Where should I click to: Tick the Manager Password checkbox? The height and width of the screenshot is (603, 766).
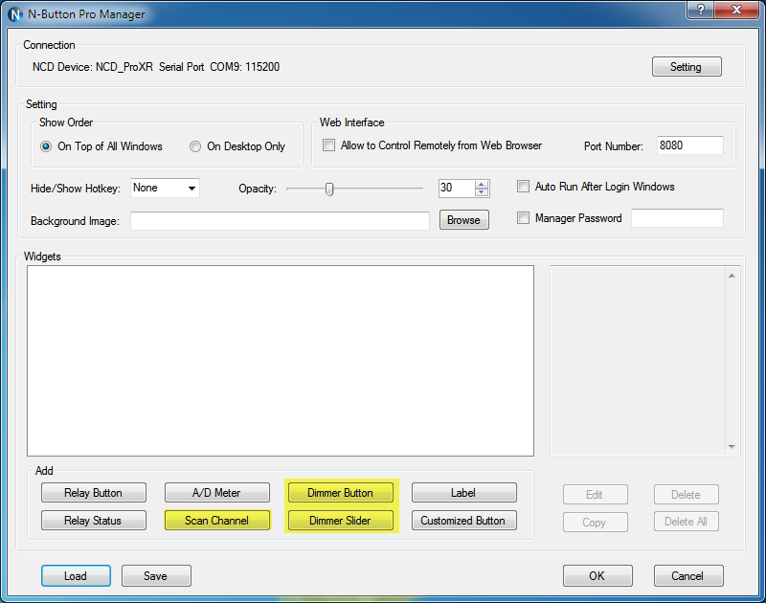click(523, 218)
